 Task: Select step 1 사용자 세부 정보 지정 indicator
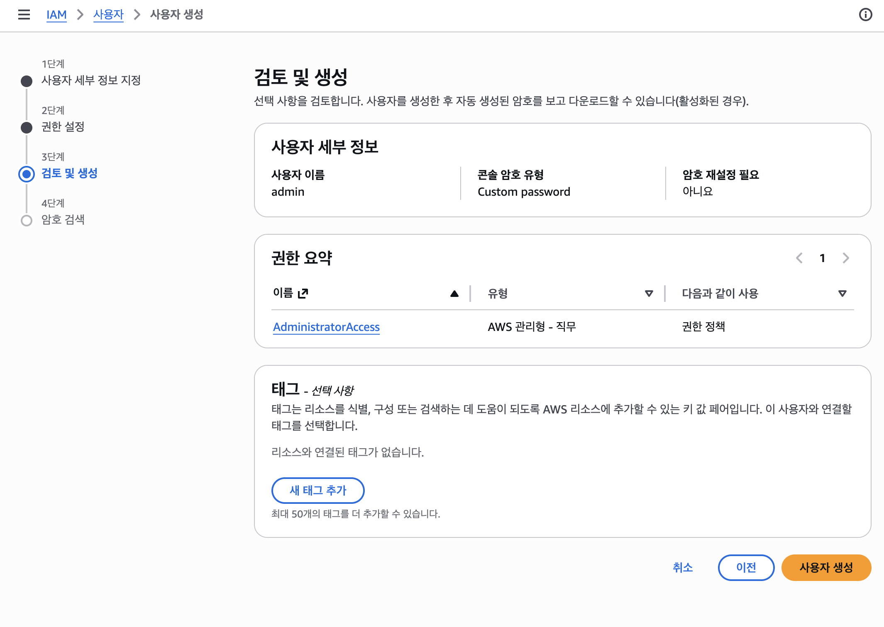click(x=26, y=81)
